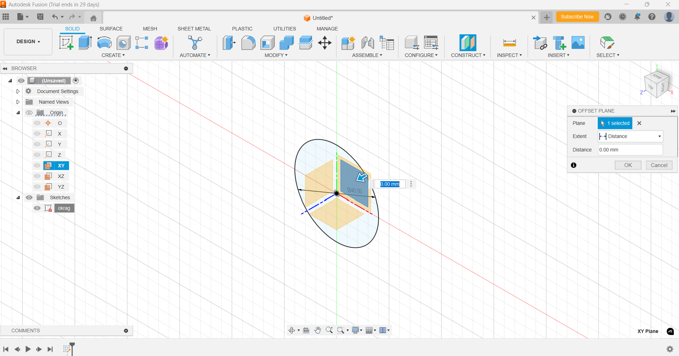Click the ViewCube Top face
This screenshot has height=356, width=679.
click(x=651, y=87)
